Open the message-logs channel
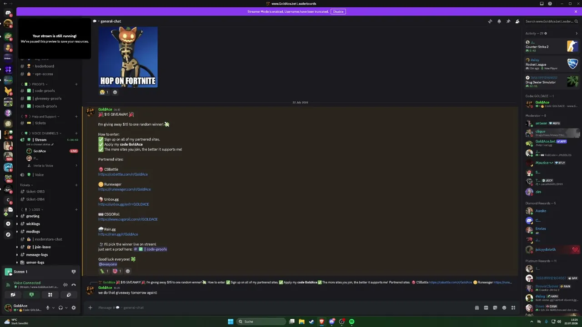582x327 pixels. pyautogui.click(x=49, y=255)
